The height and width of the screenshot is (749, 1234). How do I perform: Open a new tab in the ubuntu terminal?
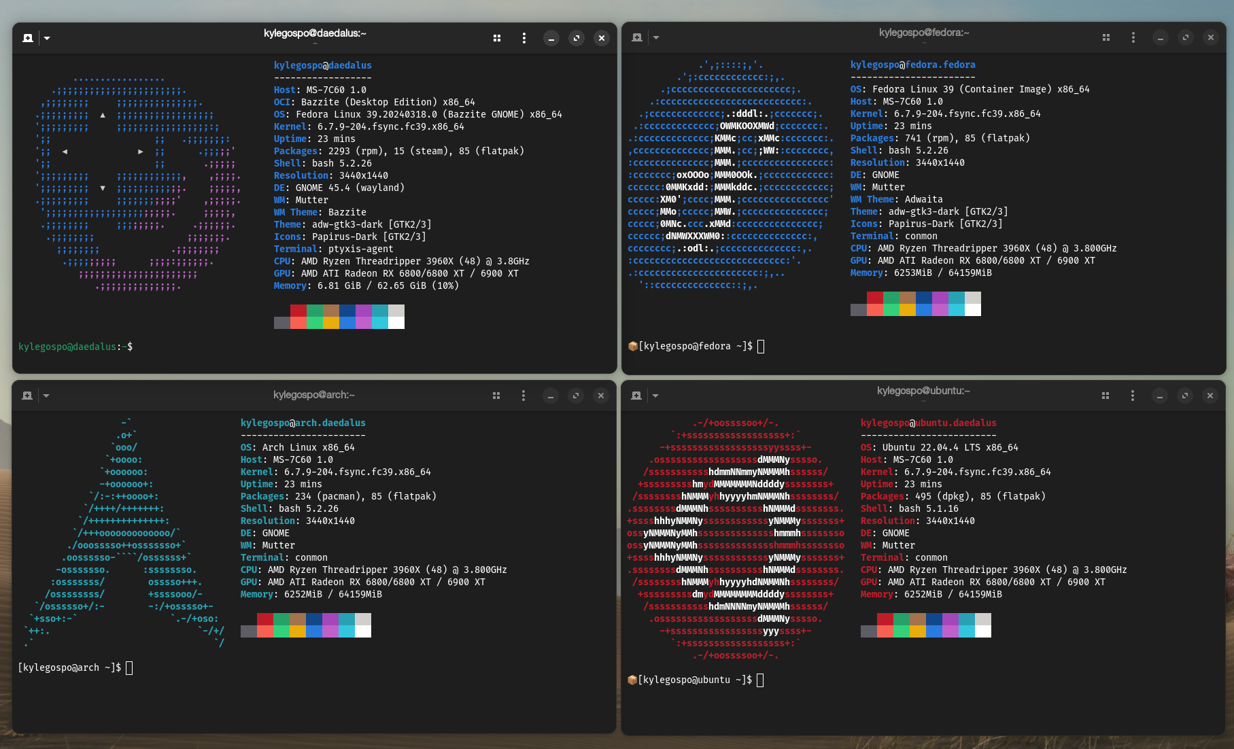pyautogui.click(x=636, y=396)
